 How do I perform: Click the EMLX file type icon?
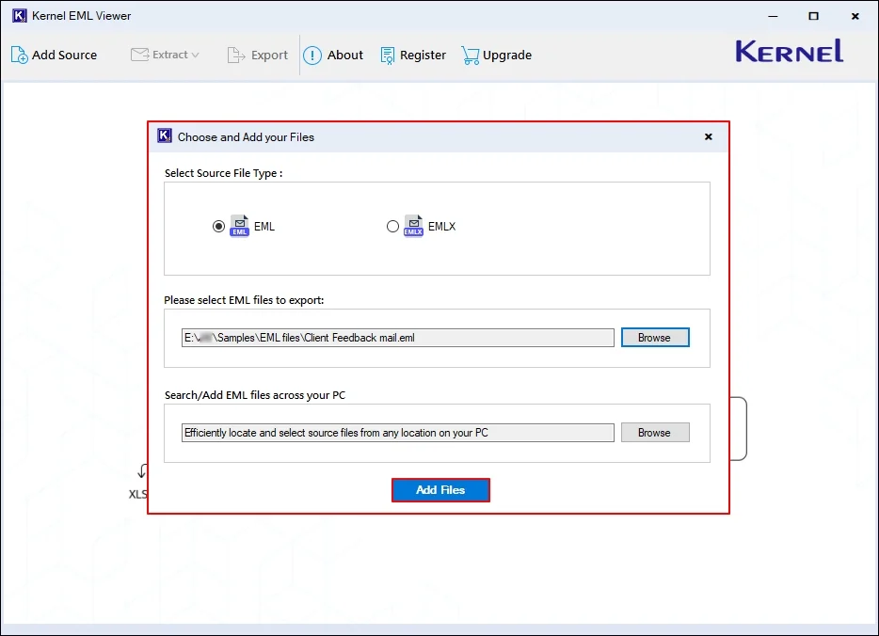click(x=413, y=227)
